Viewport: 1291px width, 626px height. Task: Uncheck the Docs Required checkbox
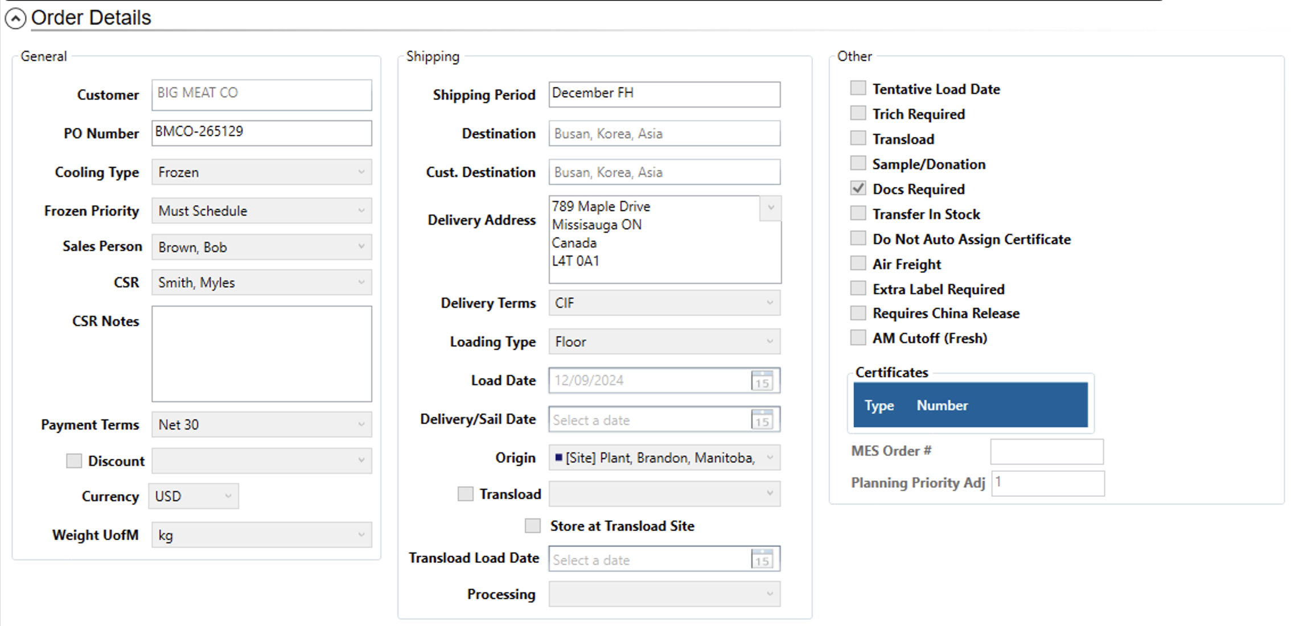[x=858, y=188]
